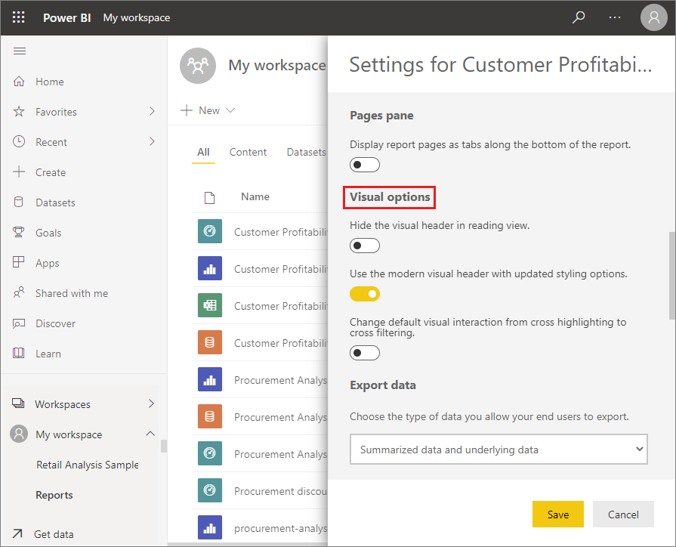Open Retail Analysis Sample in sidebar
The width and height of the screenshot is (676, 547).
point(88,465)
